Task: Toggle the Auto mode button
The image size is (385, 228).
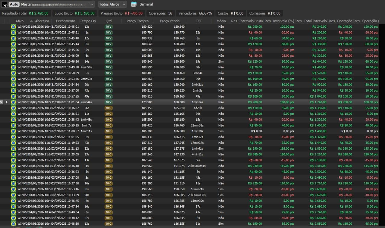Action: pyautogui.click(x=14, y=4)
